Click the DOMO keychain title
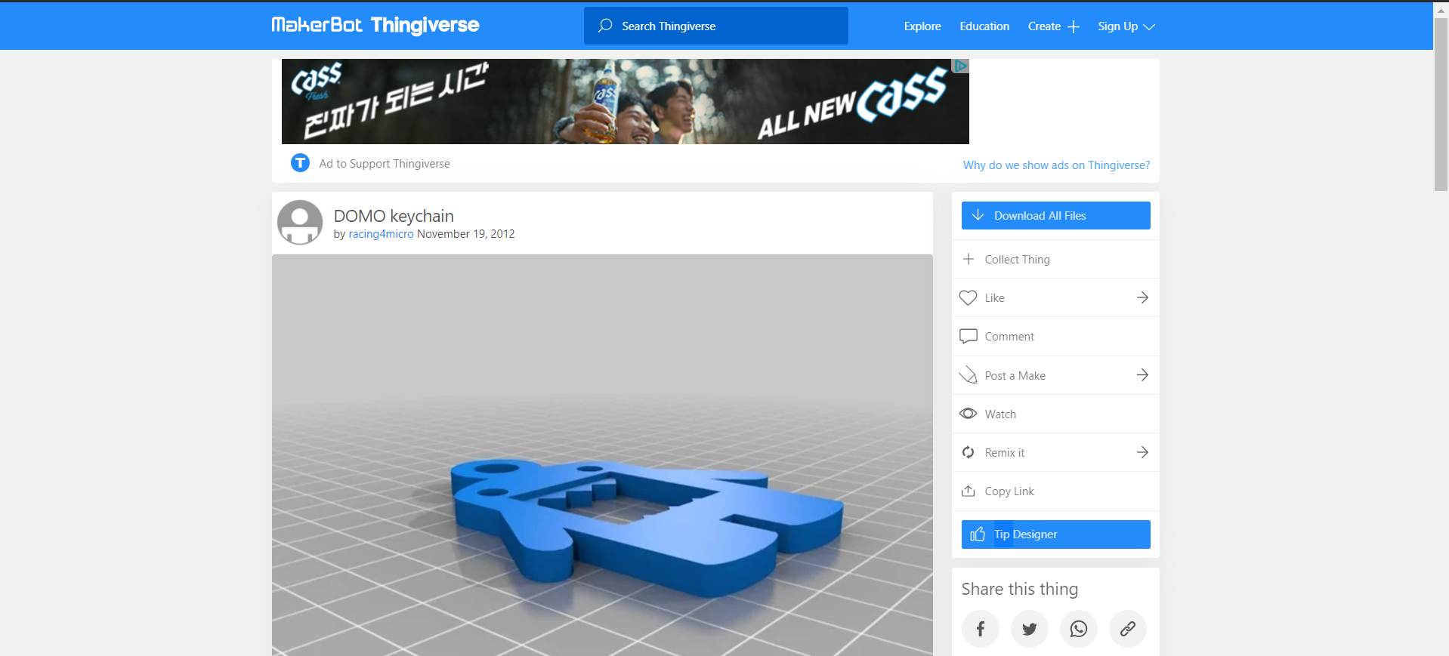 click(394, 216)
